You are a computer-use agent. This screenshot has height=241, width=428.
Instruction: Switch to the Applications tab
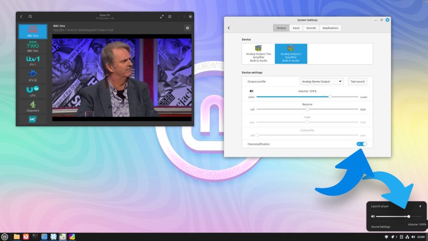(330, 28)
